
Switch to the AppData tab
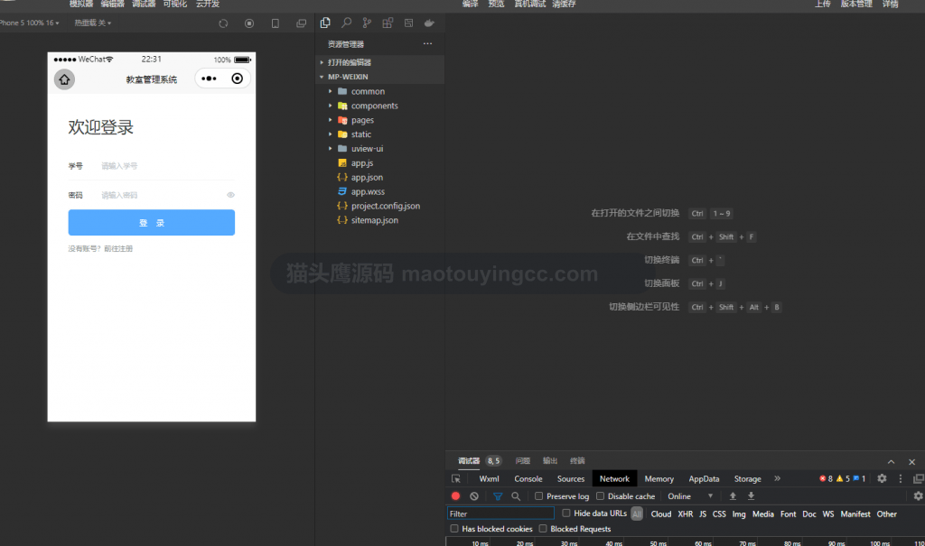[704, 479]
